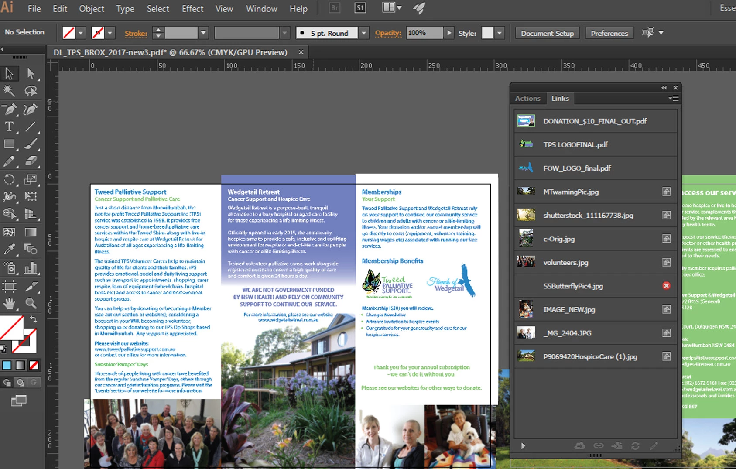Expand the opacity slider arrow
The height and width of the screenshot is (469, 736).
(449, 33)
